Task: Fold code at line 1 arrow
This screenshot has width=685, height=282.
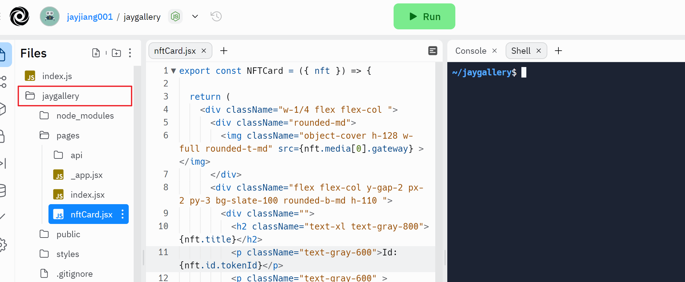Action: click(x=173, y=71)
